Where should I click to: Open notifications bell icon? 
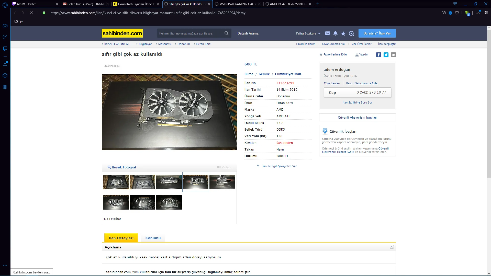coord(335,33)
